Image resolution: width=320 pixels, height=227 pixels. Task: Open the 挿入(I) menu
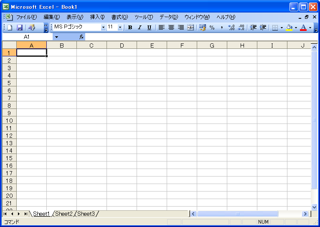click(x=97, y=17)
